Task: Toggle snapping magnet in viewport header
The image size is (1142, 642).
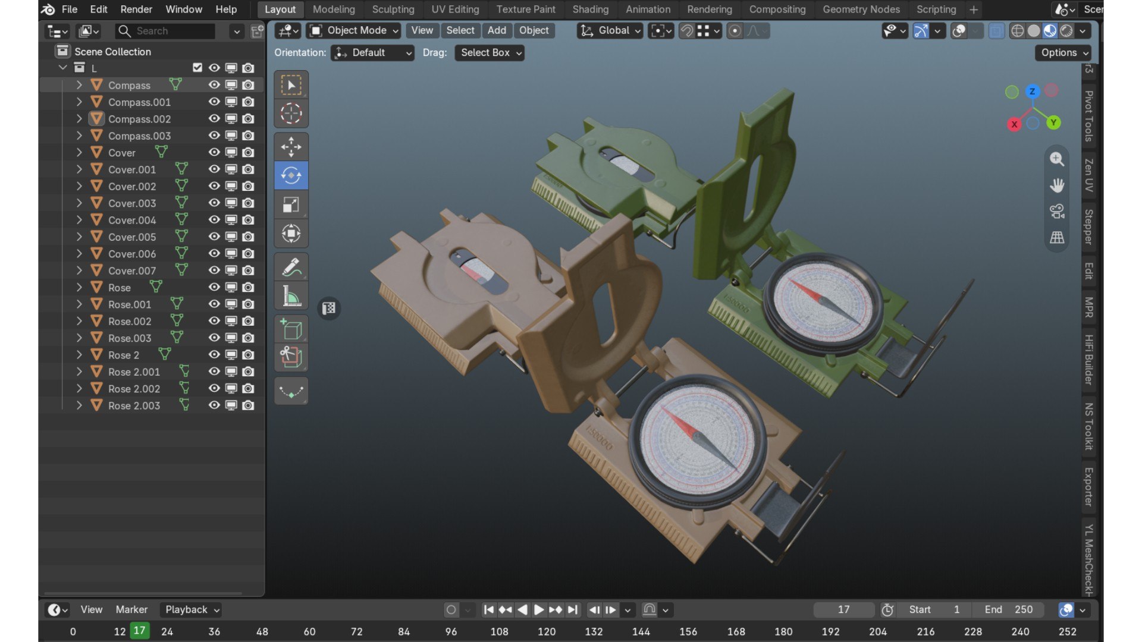Action: pyautogui.click(x=687, y=30)
